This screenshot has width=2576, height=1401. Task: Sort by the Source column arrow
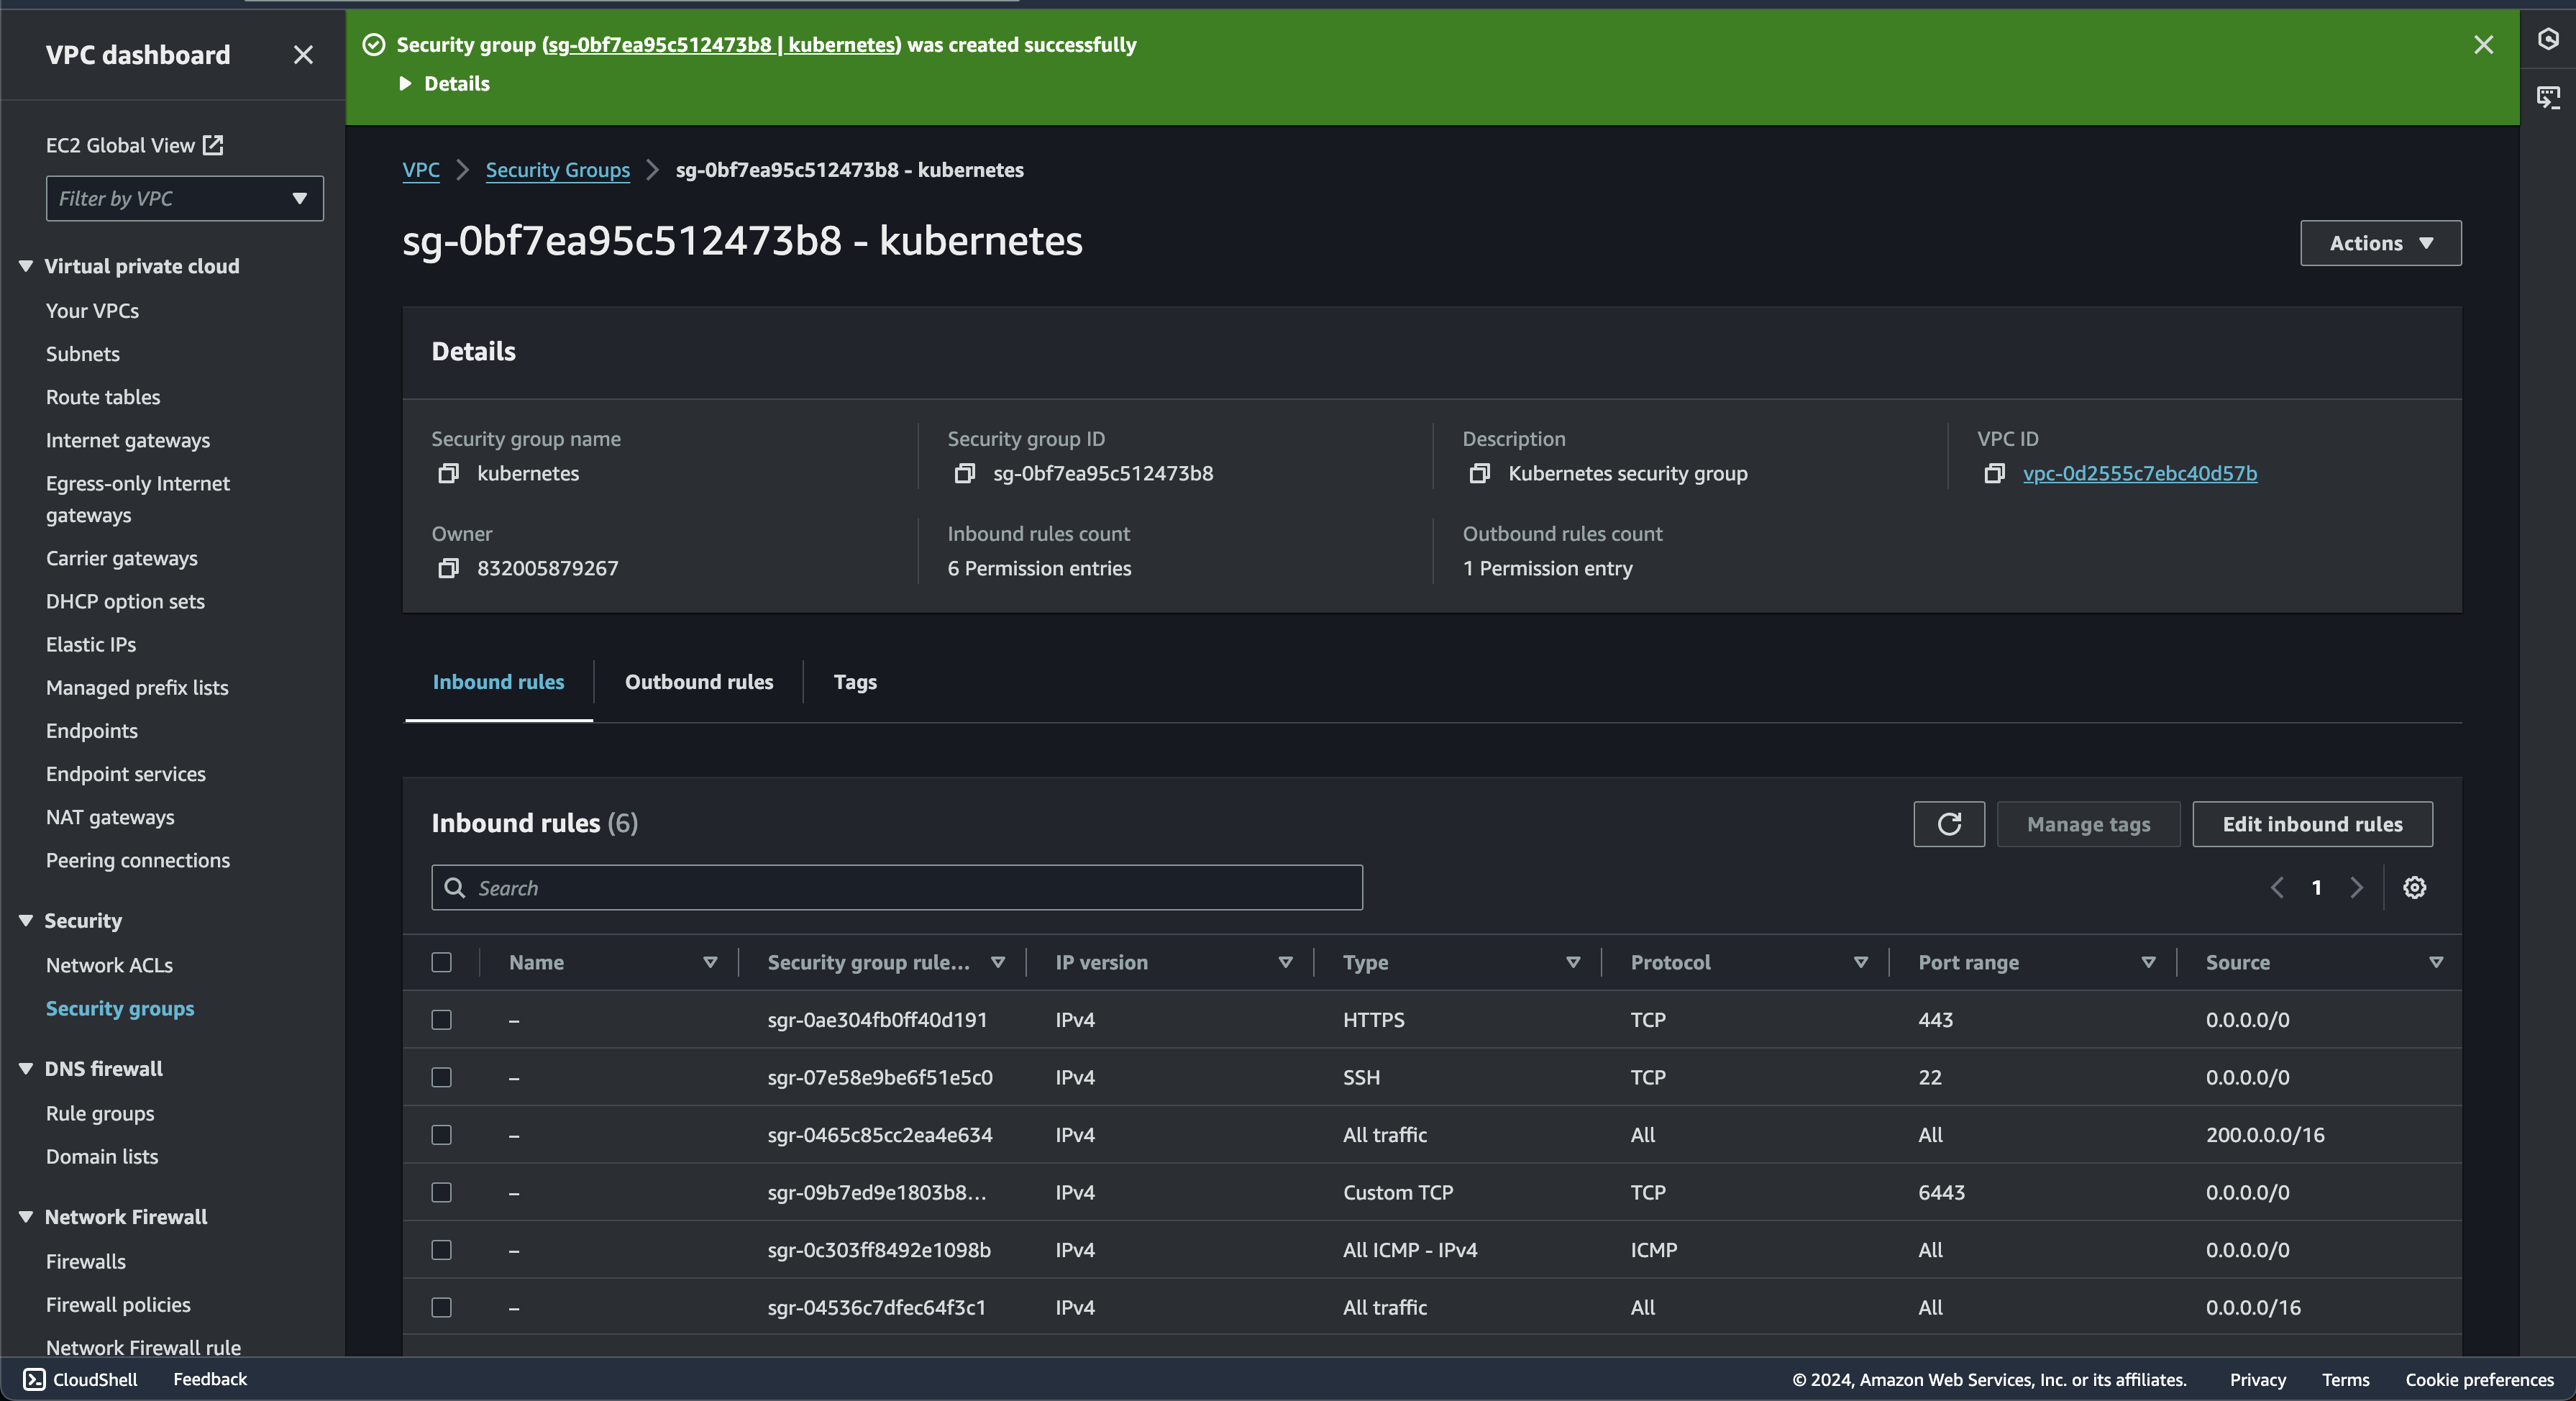[x=2436, y=962]
